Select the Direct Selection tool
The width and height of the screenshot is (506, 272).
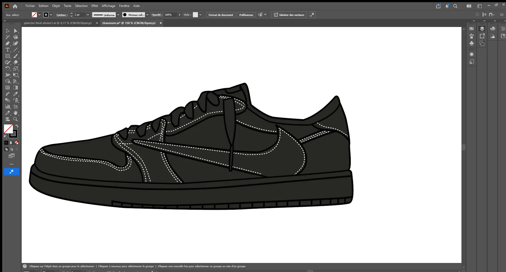point(16,31)
